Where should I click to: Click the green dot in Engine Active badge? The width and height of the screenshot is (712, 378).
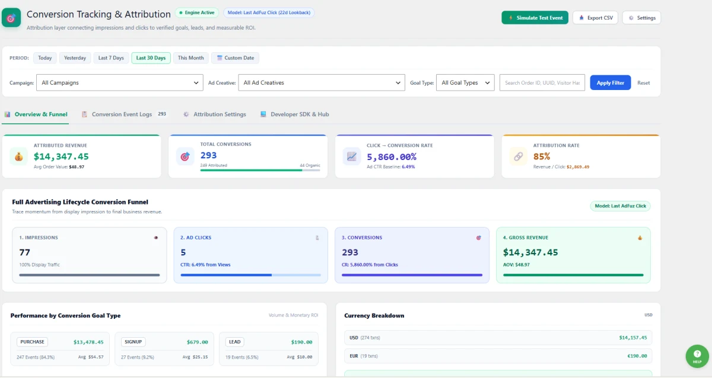(x=180, y=12)
